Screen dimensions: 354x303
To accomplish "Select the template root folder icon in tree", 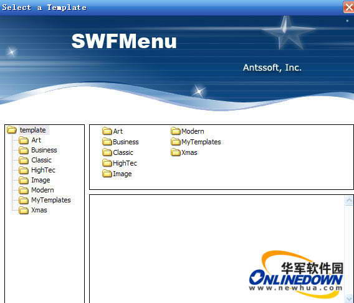I will [x=12, y=130].
